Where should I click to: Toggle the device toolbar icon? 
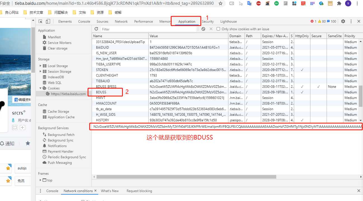point(48,22)
